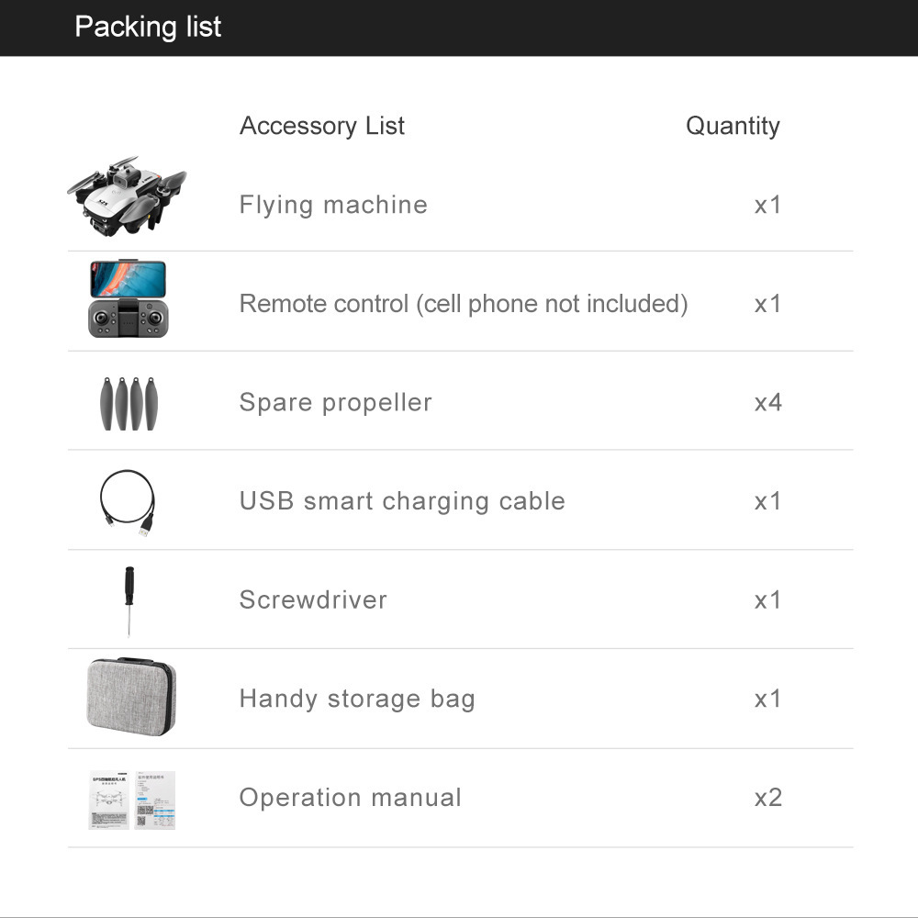This screenshot has height=918, width=918.
Task: Select the Spare propeller label
Action: point(335,402)
